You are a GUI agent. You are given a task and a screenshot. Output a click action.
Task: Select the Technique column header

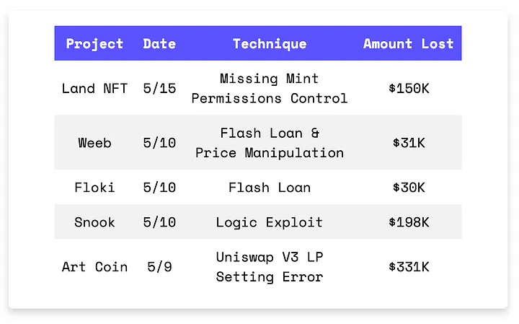[270, 44]
